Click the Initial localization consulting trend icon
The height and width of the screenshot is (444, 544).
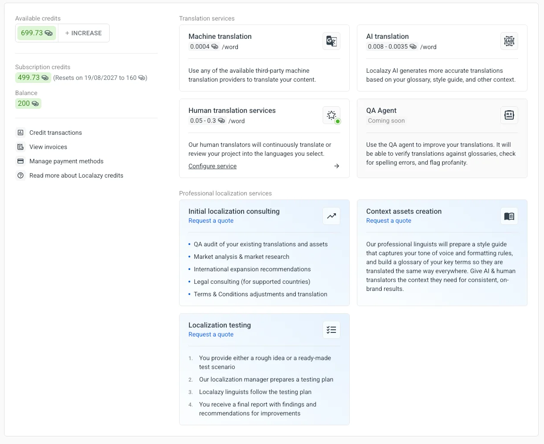pos(331,216)
